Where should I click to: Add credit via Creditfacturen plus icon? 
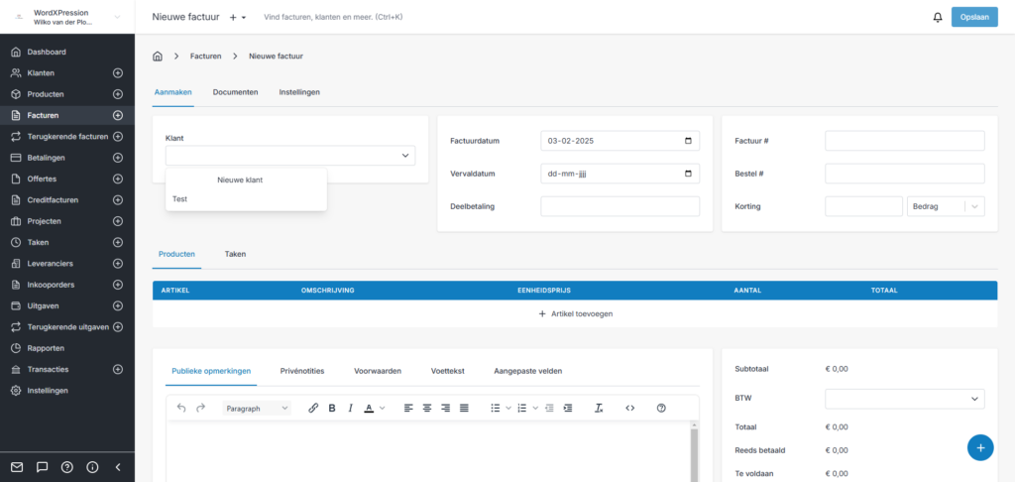tap(118, 200)
